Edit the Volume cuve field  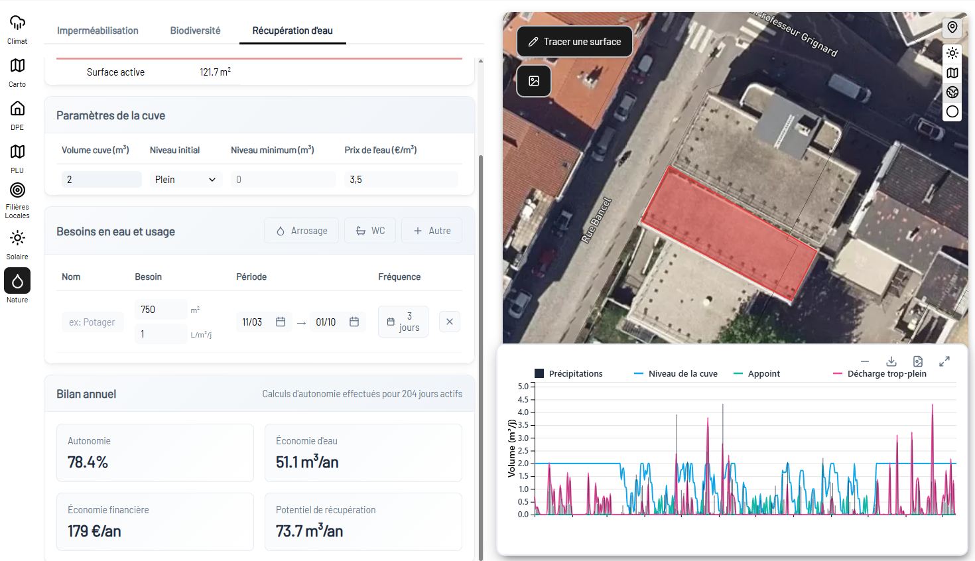(x=101, y=180)
